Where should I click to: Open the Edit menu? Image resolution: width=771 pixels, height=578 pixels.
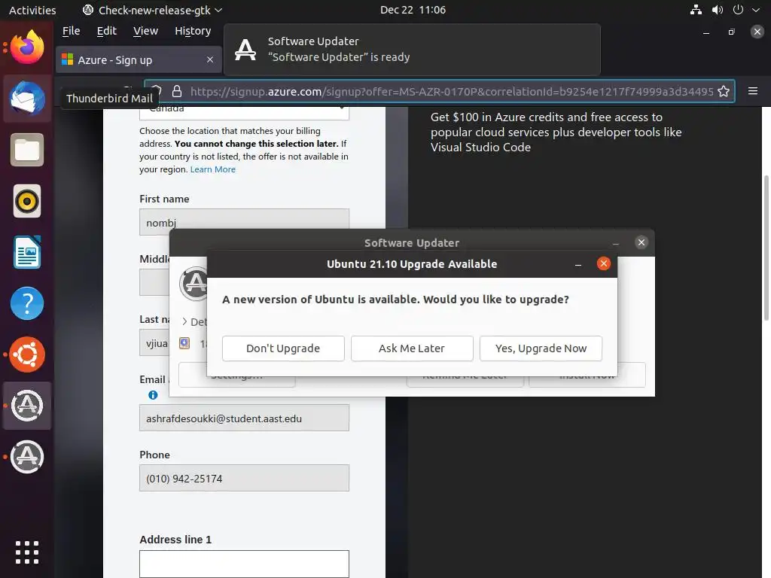pyautogui.click(x=106, y=31)
